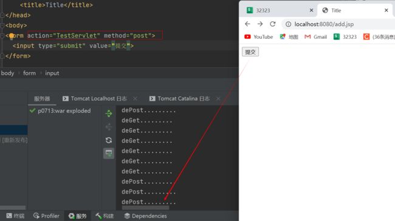Click the 提交 submit button on page
This screenshot has width=395, height=221.
point(250,52)
